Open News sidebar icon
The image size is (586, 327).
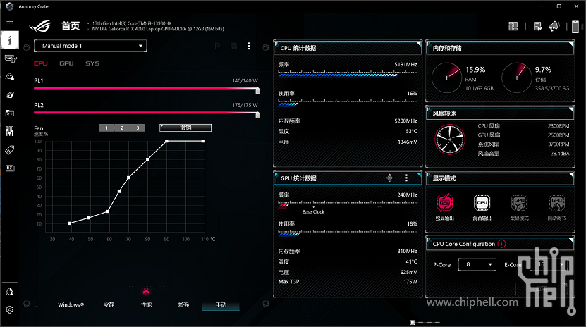10,168
